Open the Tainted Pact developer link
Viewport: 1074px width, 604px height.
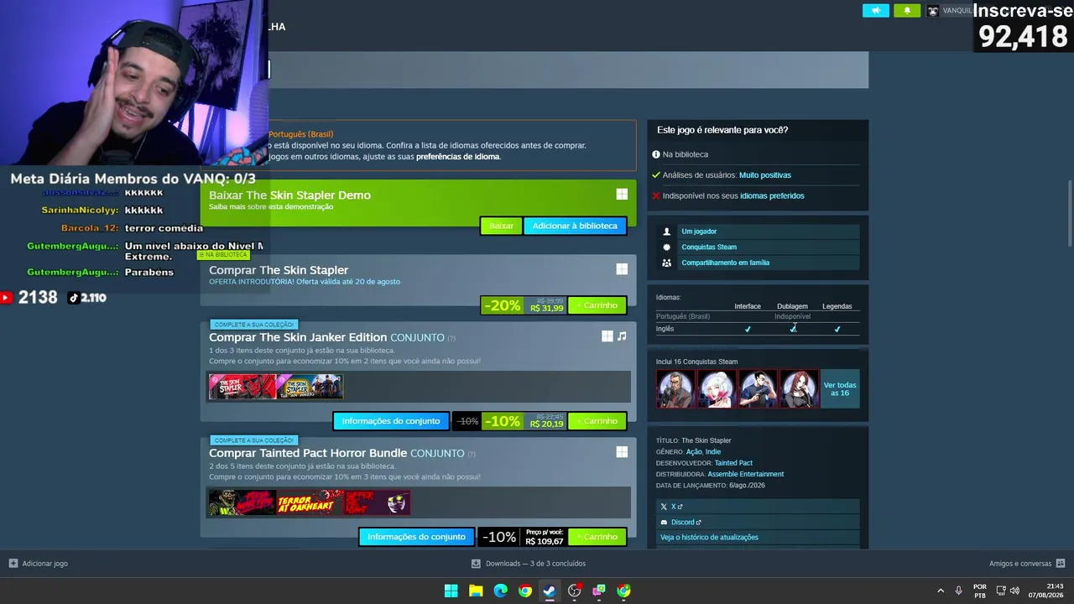[733, 463]
